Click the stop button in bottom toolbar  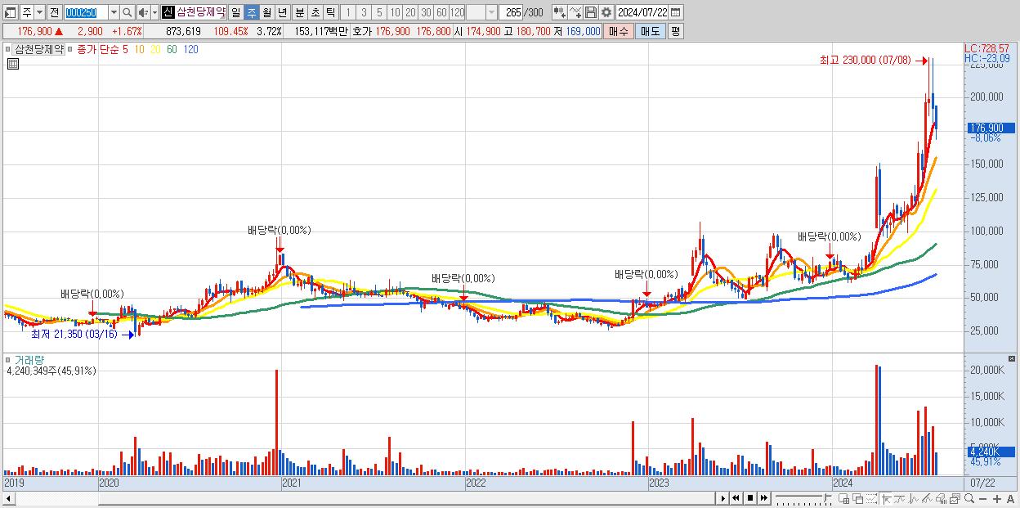click(x=750, y=498)
